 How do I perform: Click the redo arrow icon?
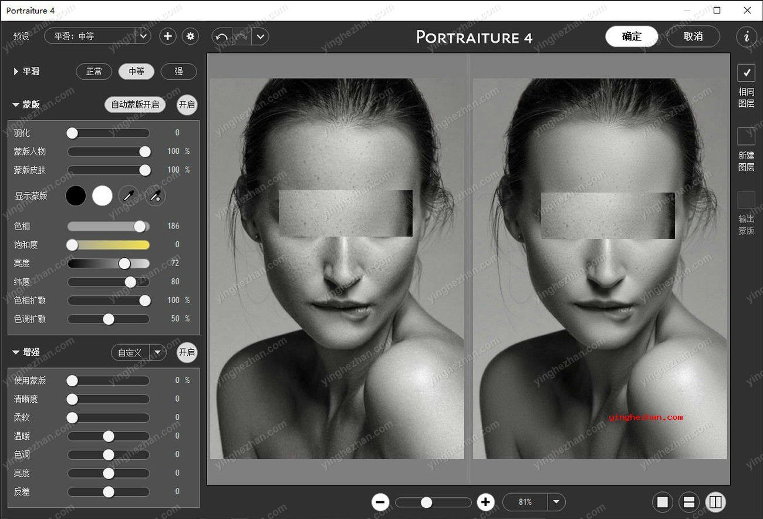pos(242,36)
